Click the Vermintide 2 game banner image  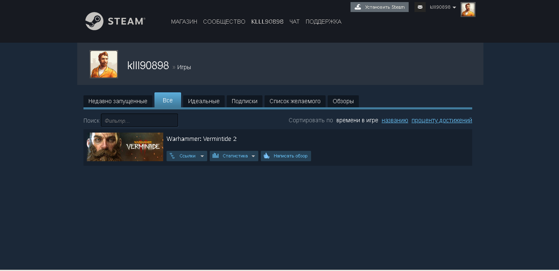click(125, 147)
